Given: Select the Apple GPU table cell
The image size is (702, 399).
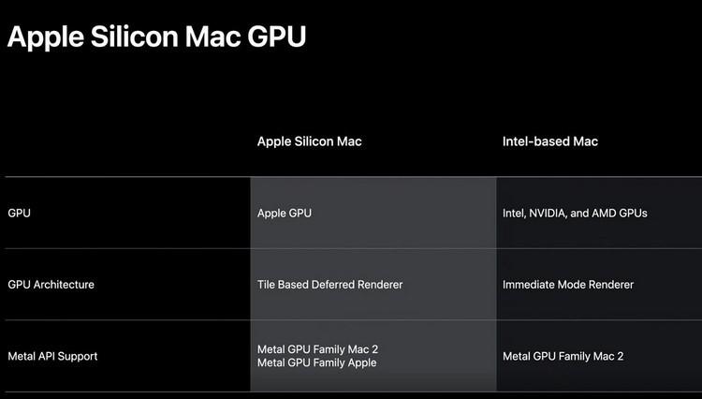Looking at the screenshot, I should coord(285,213).
